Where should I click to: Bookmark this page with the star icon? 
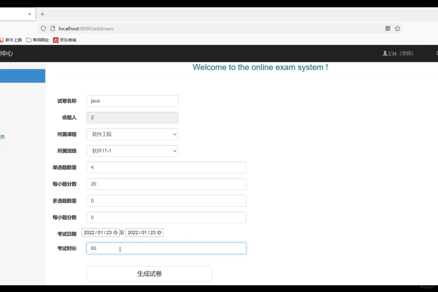point(397,28)
